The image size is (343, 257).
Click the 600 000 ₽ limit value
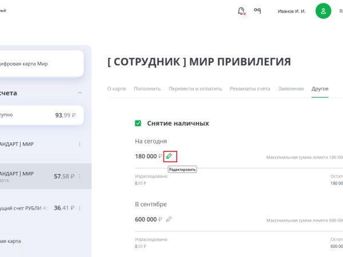tap(149, 219)
